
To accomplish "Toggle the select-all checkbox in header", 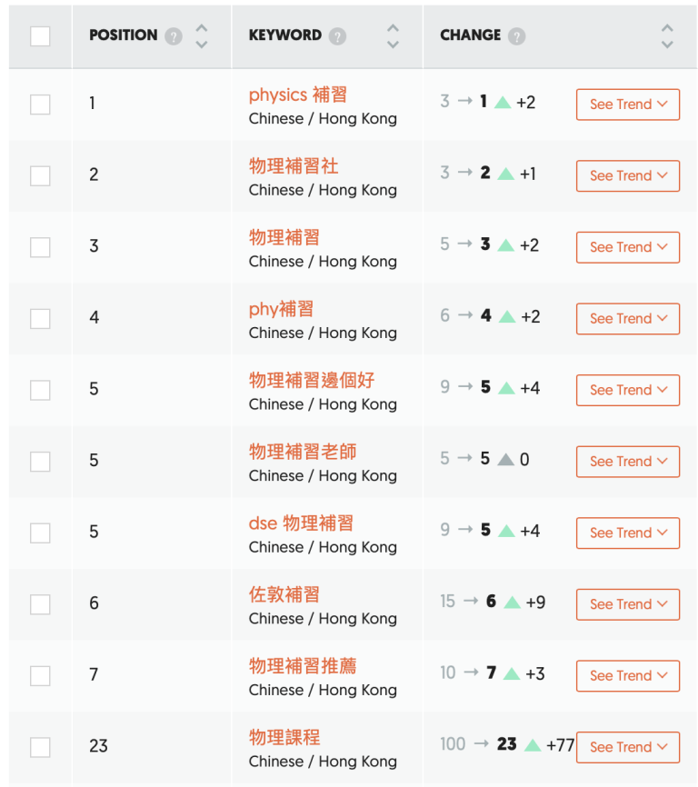I will coord(40,36).
